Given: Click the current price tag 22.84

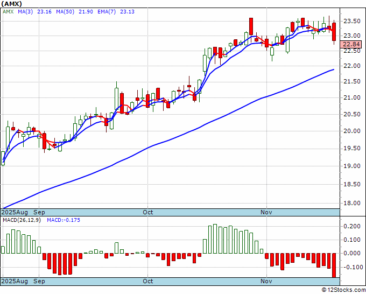Looking at the screenshot, I should click(x=351, y=44).
